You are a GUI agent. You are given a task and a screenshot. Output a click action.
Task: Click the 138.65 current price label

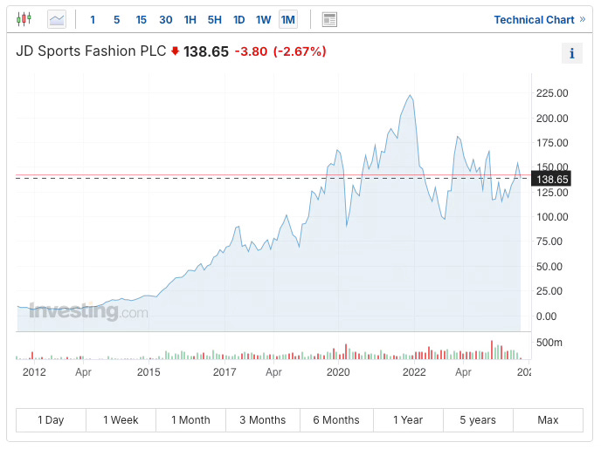pos(551,179)
